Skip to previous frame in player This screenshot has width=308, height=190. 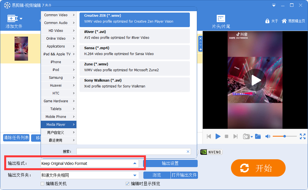pos(209,136)
